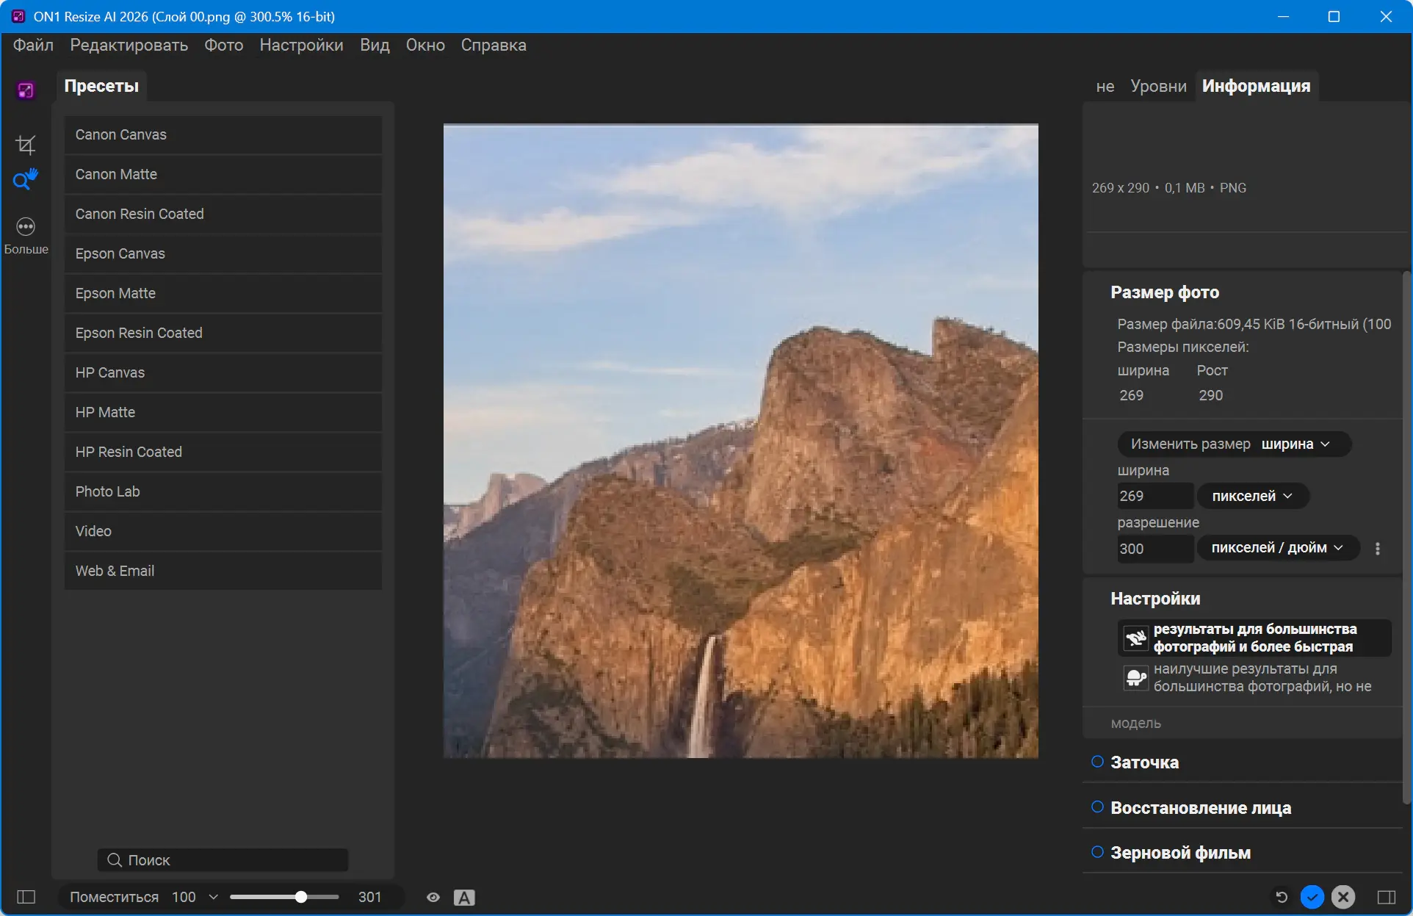Toggle the eye preview icon
This screenshot has height=916, width=1413.
[x=433, y=897]
